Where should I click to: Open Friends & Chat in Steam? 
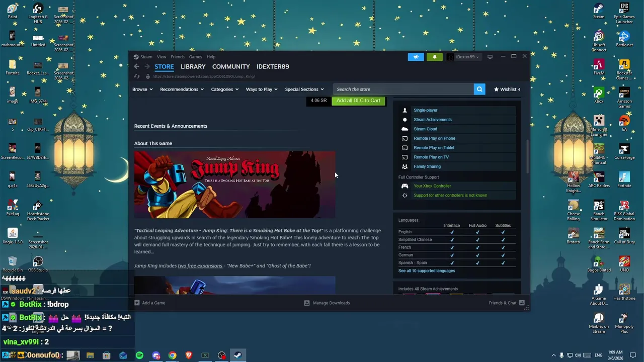point(507,303)
